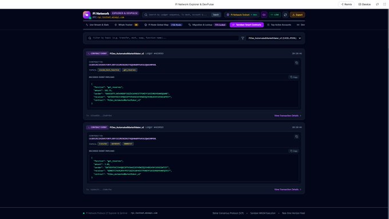Viewport: 389px width, 219px height.
Task: Toggle the Live stream button
Action: [275, 15]
